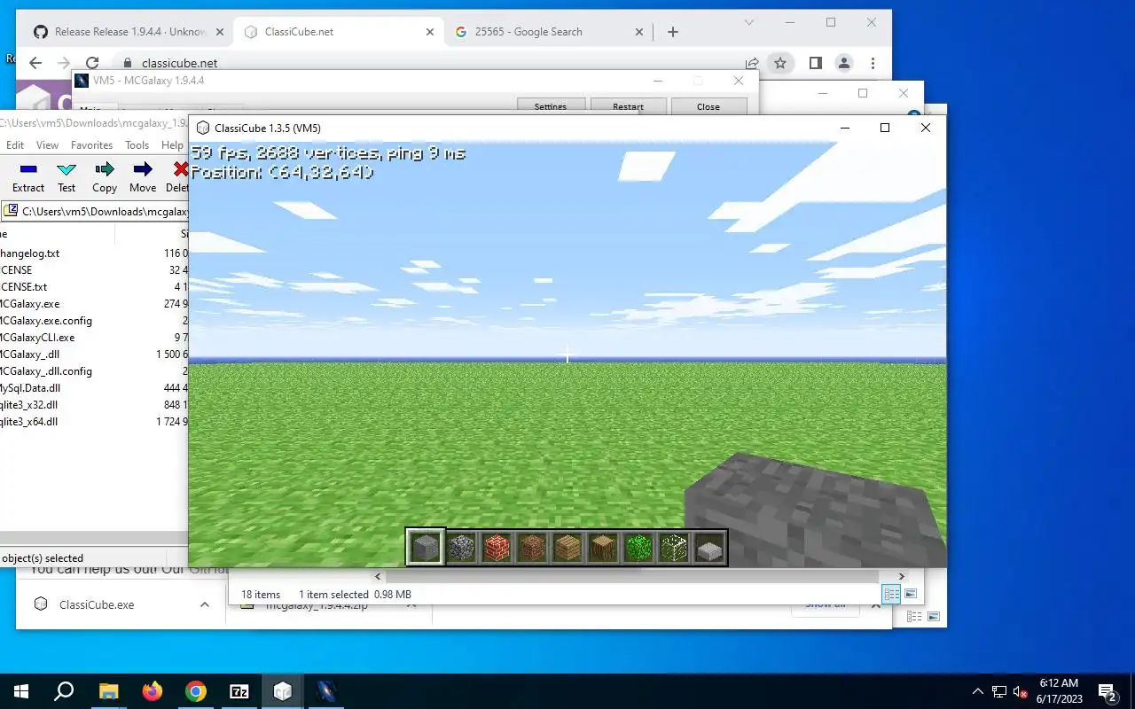The image size is (1135, 709).
Task: Open Windows Start menu
Action: 21,691
